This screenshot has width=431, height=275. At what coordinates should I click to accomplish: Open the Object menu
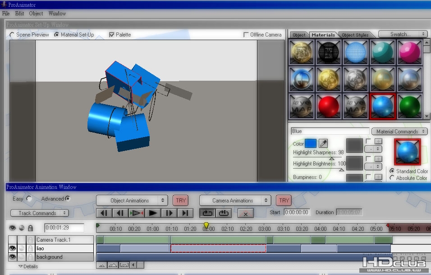(x=36, y=13)
